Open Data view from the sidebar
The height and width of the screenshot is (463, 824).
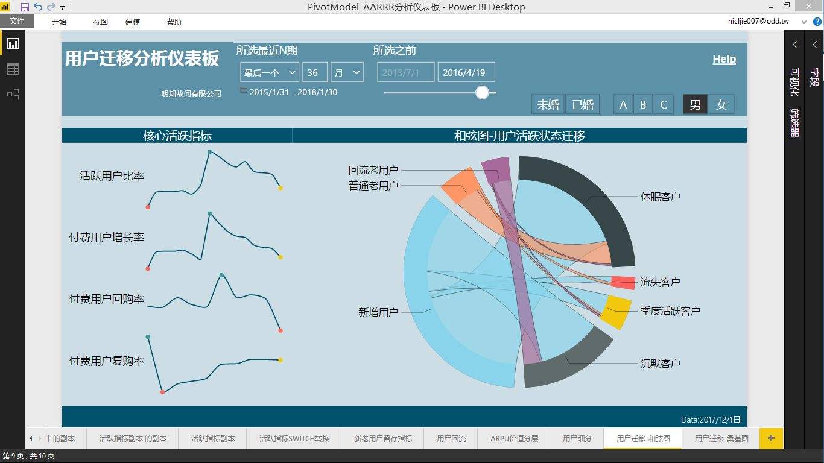click(x=13, y=68)
